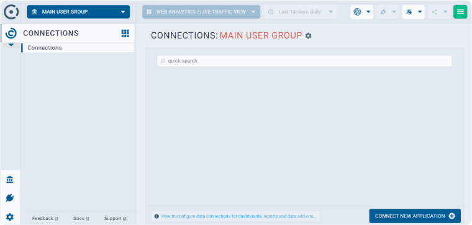Open settings gear in left sidebar

click(x=10, y=217)
